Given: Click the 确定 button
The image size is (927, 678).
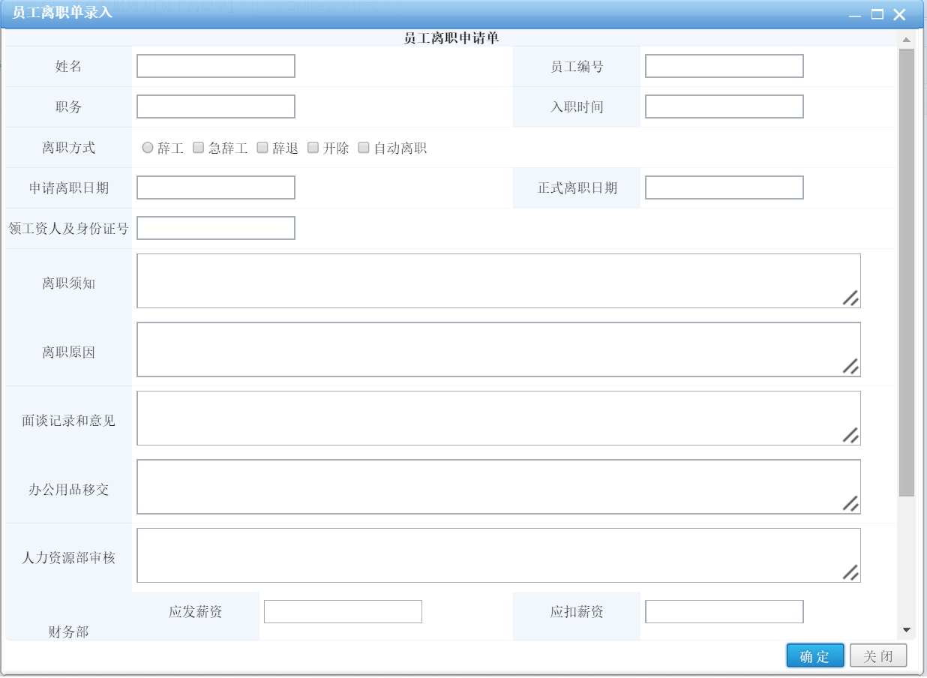Looking at the screenshot, I should (x=815, y=656).
